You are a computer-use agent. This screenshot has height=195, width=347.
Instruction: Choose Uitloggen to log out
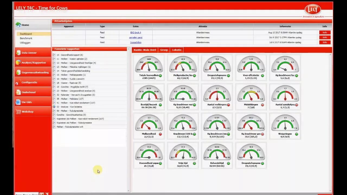pyautogui.click(x=25, y=43)
